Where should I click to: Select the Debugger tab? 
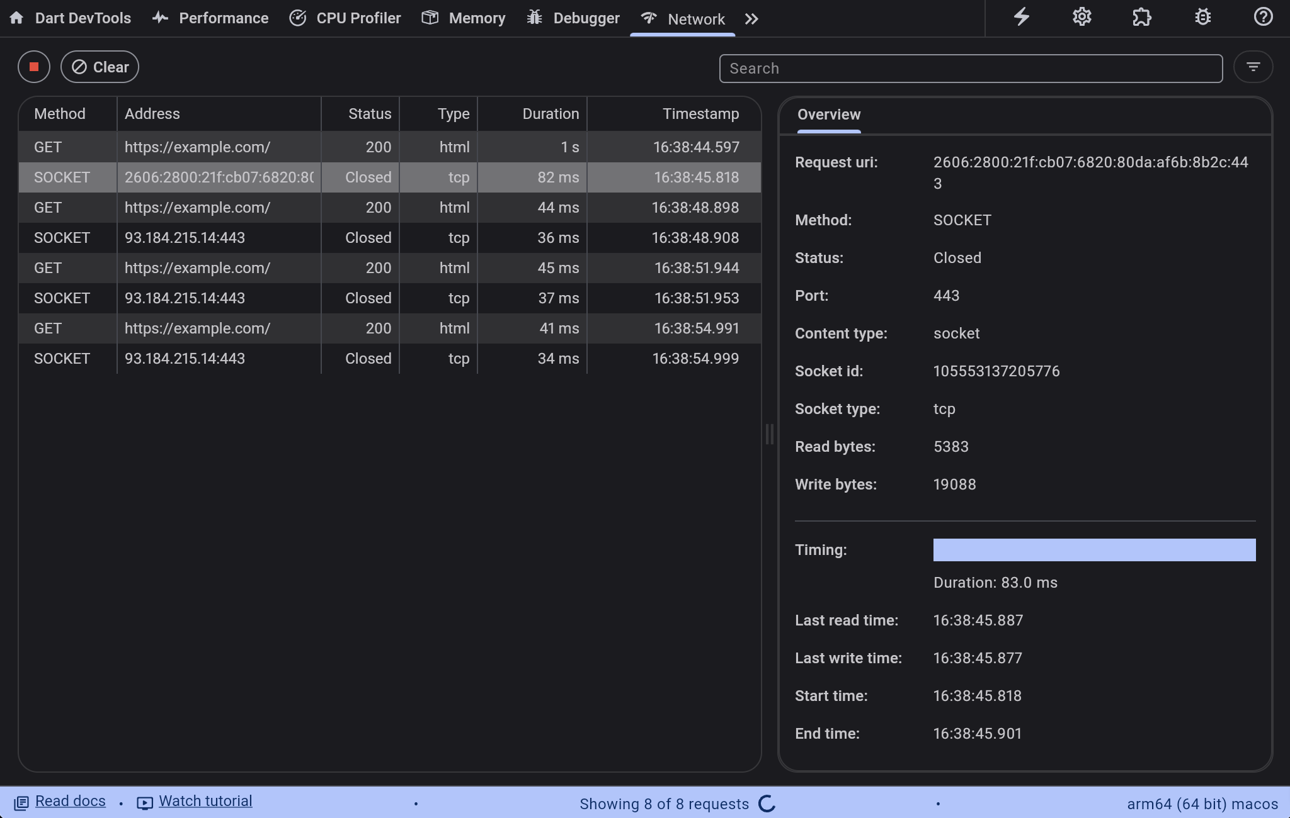click(576, 18)
